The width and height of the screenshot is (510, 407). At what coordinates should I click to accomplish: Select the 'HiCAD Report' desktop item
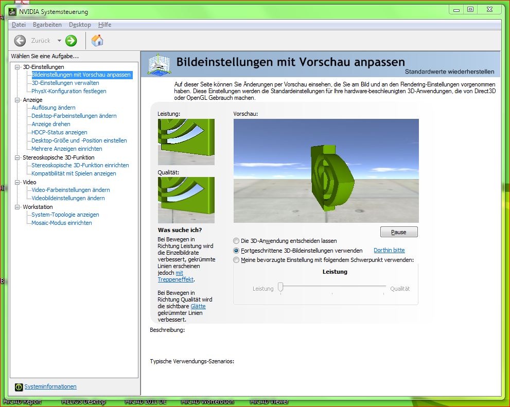[x=22, y=402]
